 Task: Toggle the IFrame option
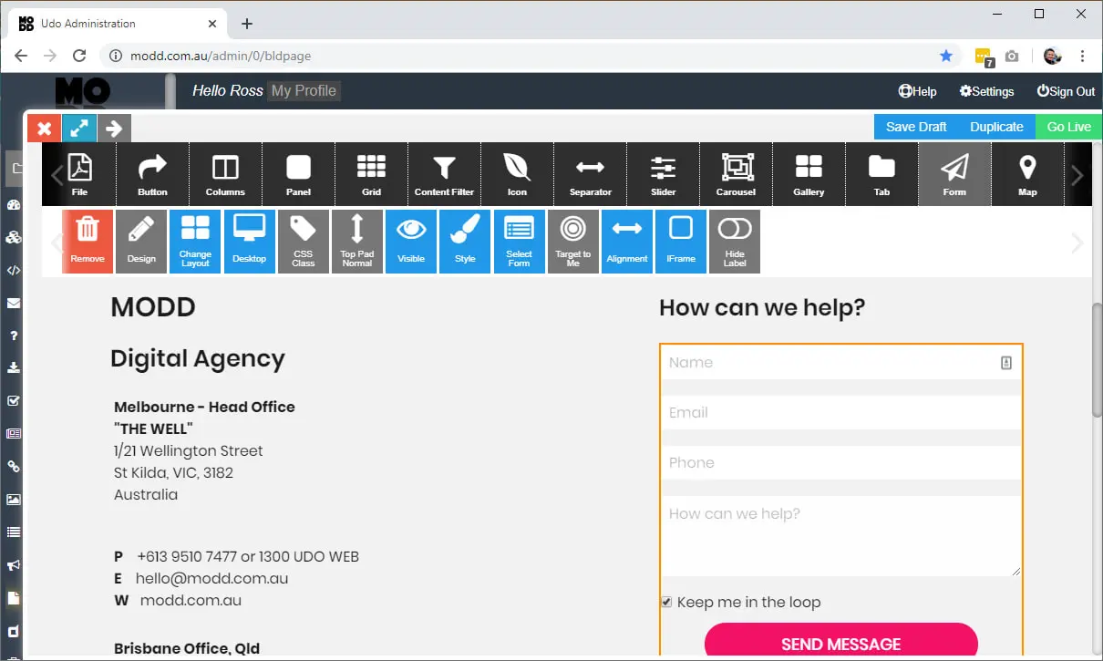coord(681,242)
